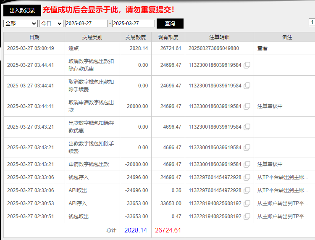Click the end date input field
315x240 pixels.
point(134,24)
